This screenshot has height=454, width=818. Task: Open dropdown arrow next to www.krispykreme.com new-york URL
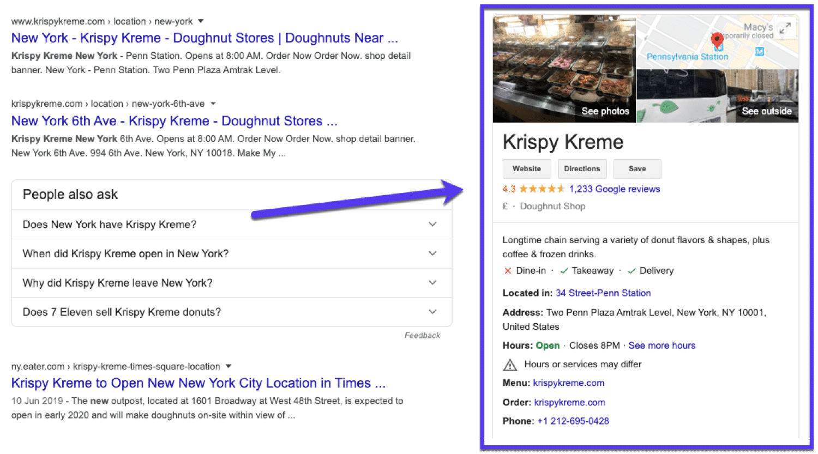[201, 21]
